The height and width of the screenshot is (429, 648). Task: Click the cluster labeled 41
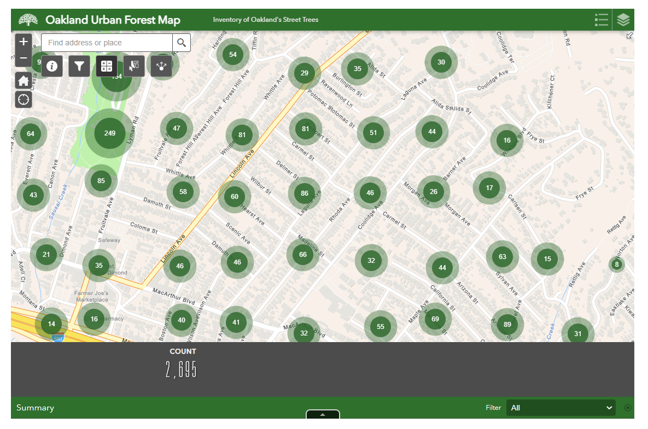tap(236, 322)
